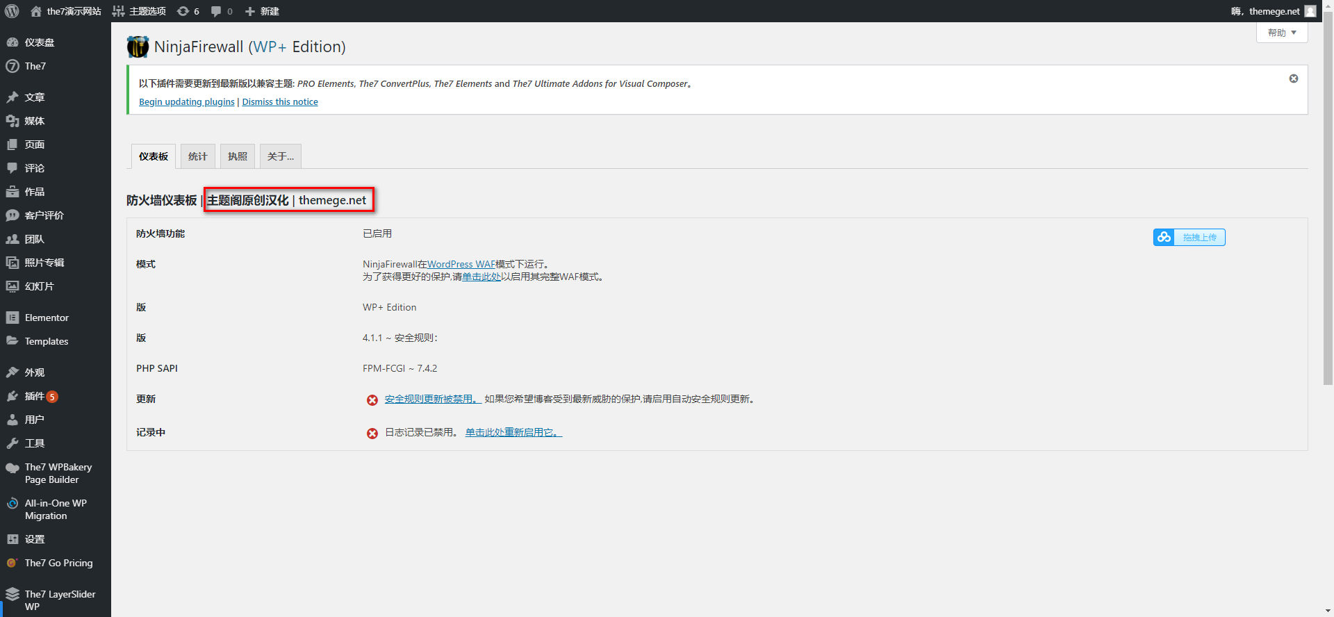
Task: Open 媒体 media icon in sidebar
Action: [x=13, y=121]
